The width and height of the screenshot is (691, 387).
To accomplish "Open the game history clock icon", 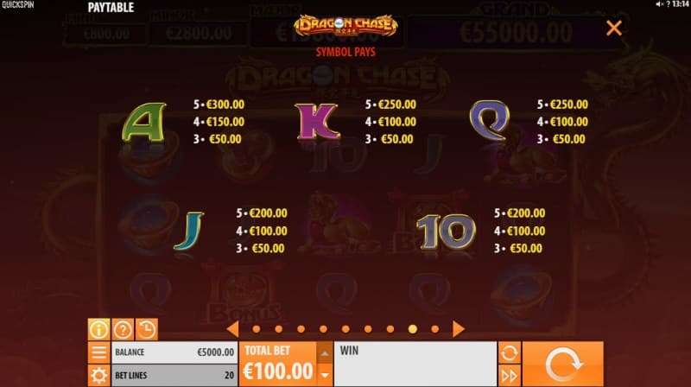I will 146,329.
